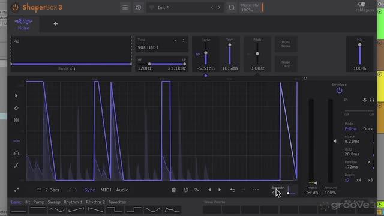This screenshot has width=384, height=216.
Task: Expand editor with fullscreen arrows icon
Action: coord(16,190)
